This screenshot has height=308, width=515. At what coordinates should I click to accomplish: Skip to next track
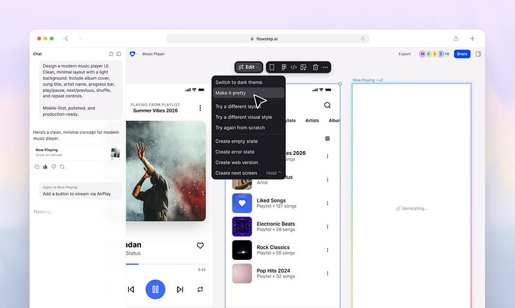[180, 289]
